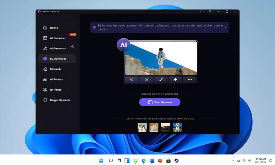Choose the car sample photo

(166, 127)
